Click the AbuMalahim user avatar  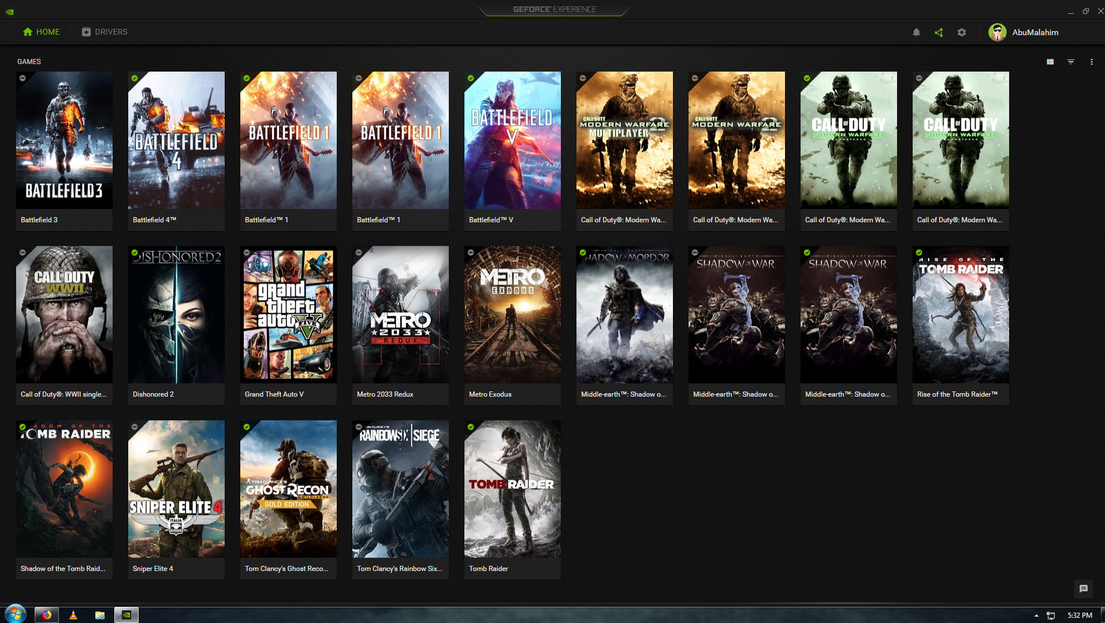(x=998, y=32)
